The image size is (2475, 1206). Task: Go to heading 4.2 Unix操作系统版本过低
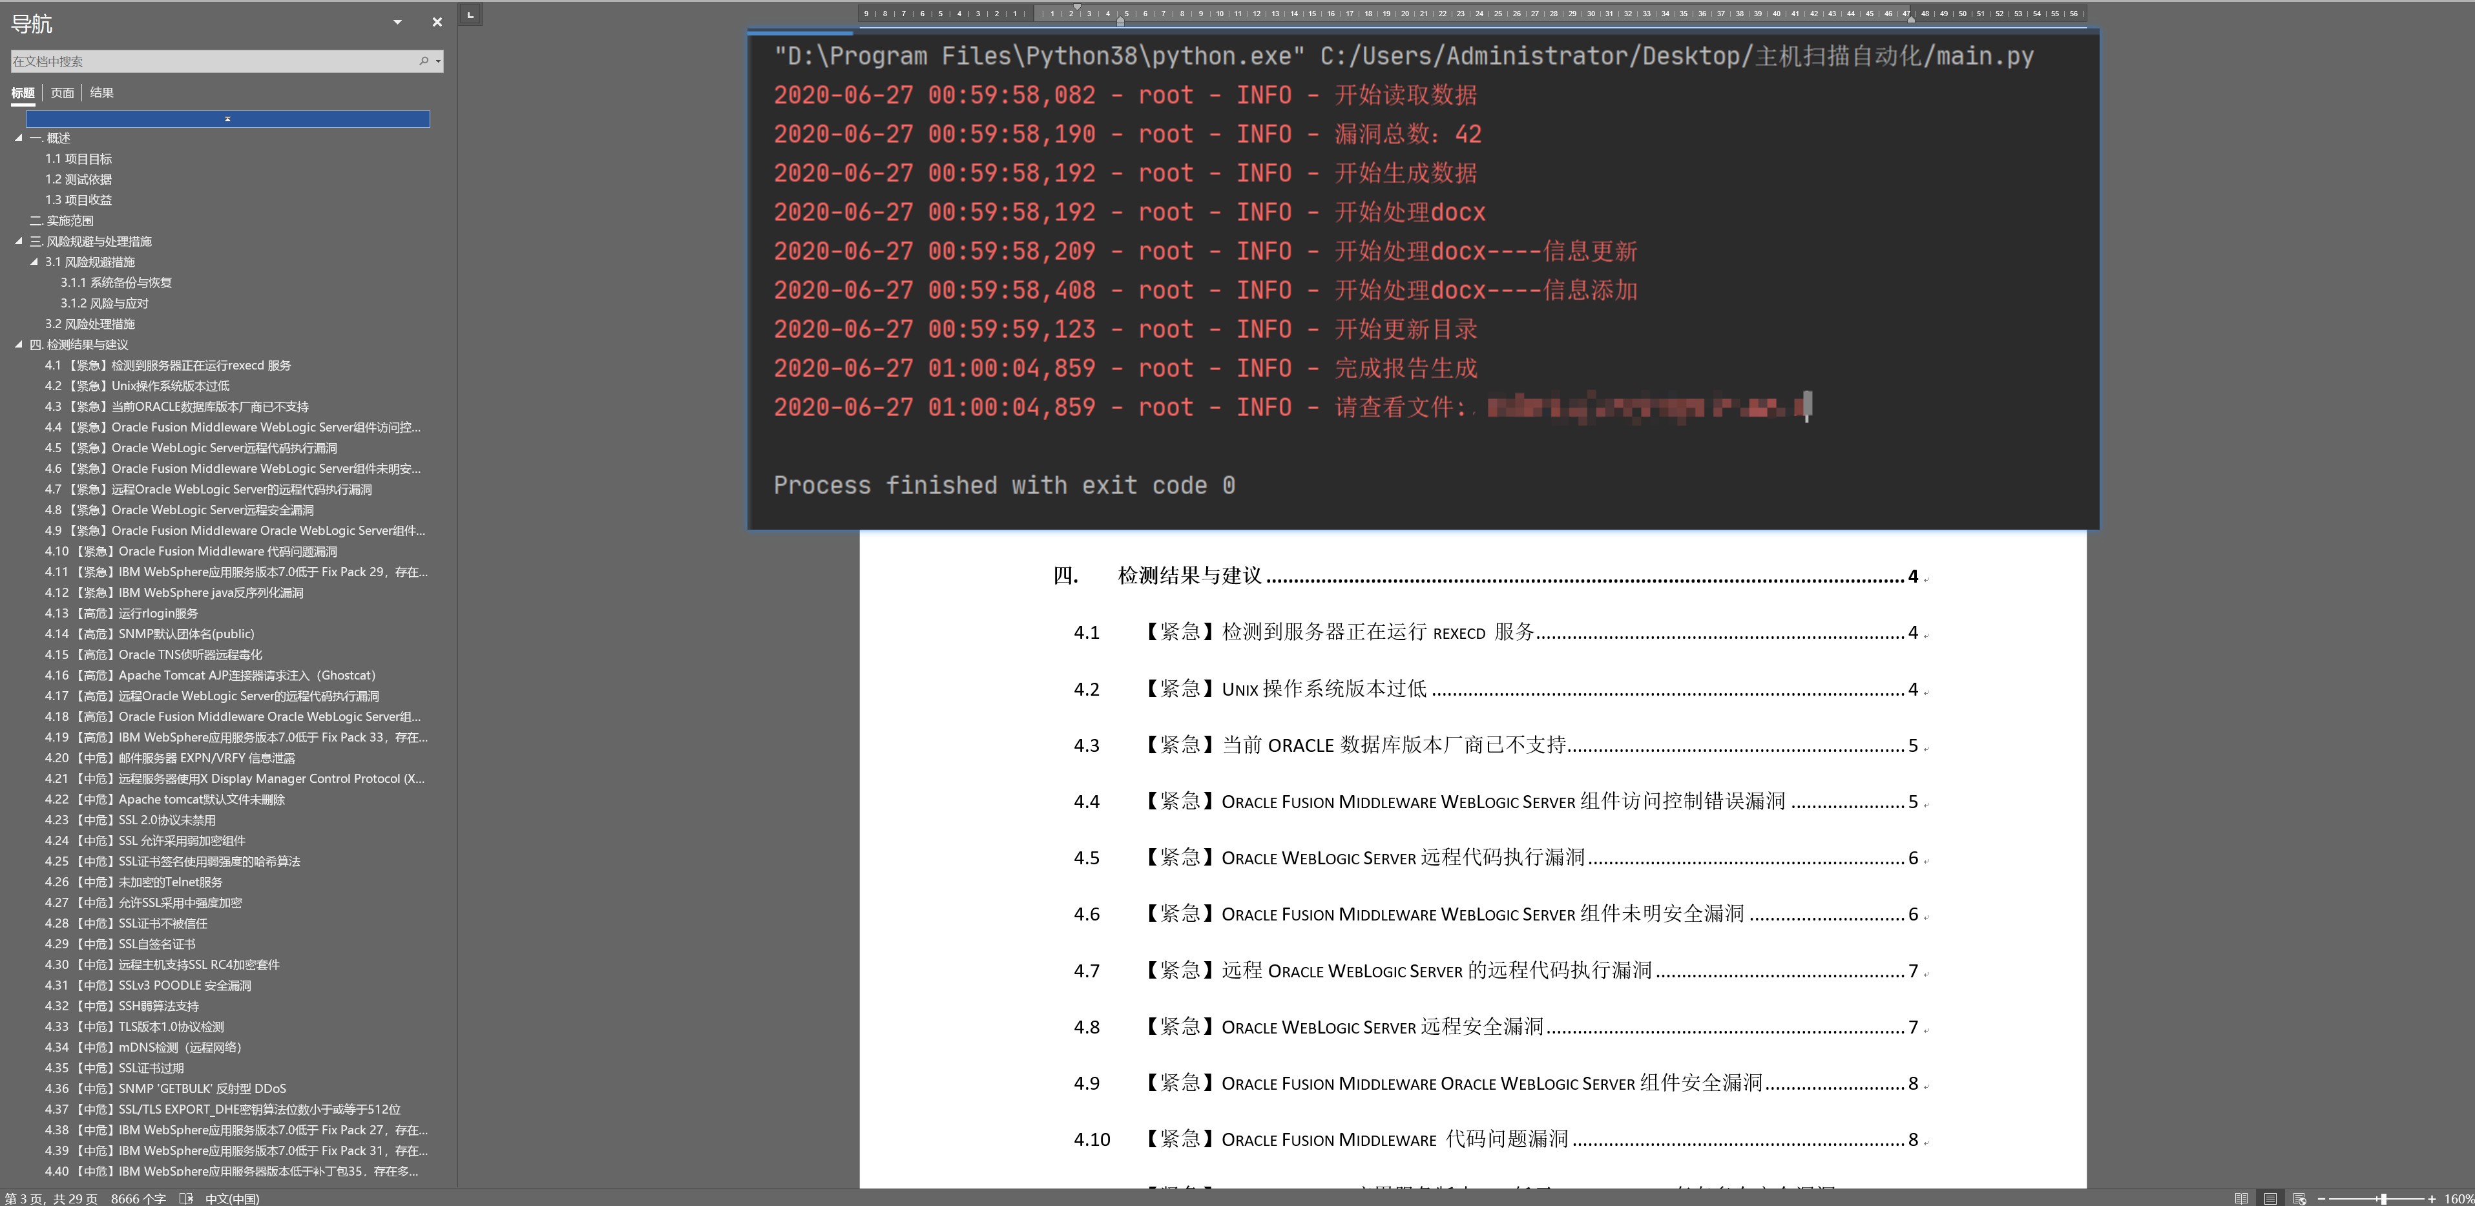pos(138,386)
